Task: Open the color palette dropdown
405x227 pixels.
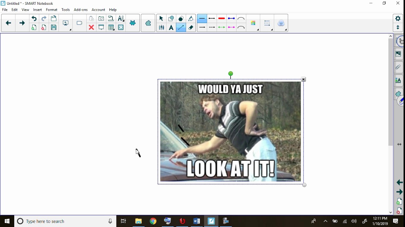Action: [x=253, y=23]
